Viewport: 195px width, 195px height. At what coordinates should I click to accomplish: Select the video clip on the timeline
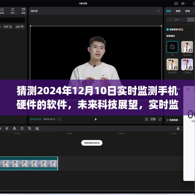pos(29,163)
